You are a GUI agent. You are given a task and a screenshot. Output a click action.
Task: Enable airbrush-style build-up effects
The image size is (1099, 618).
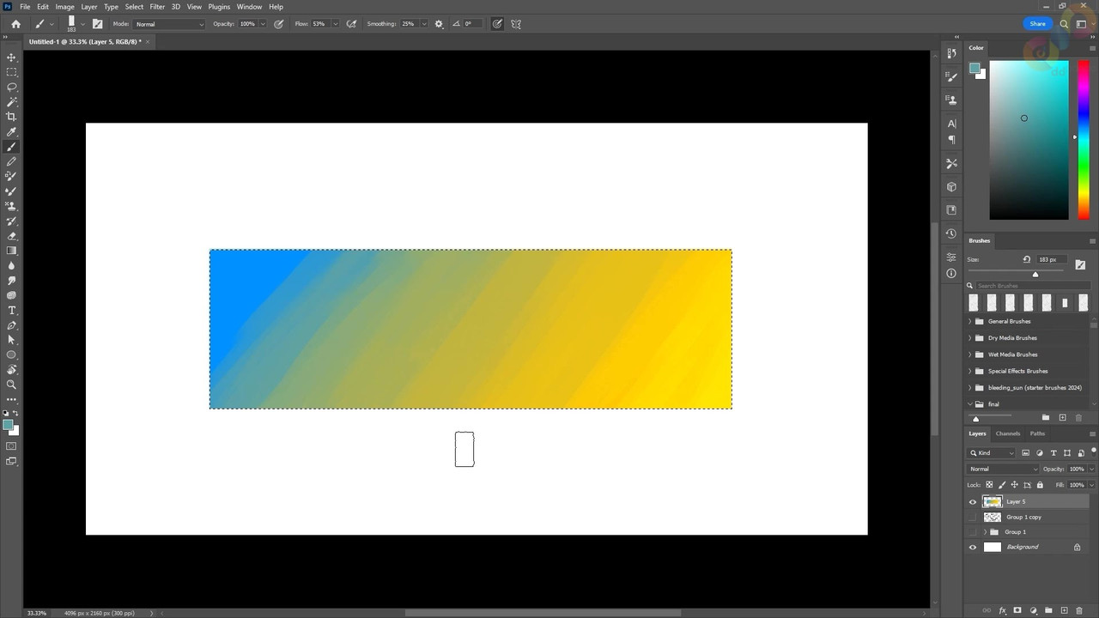tap(351, 24)
